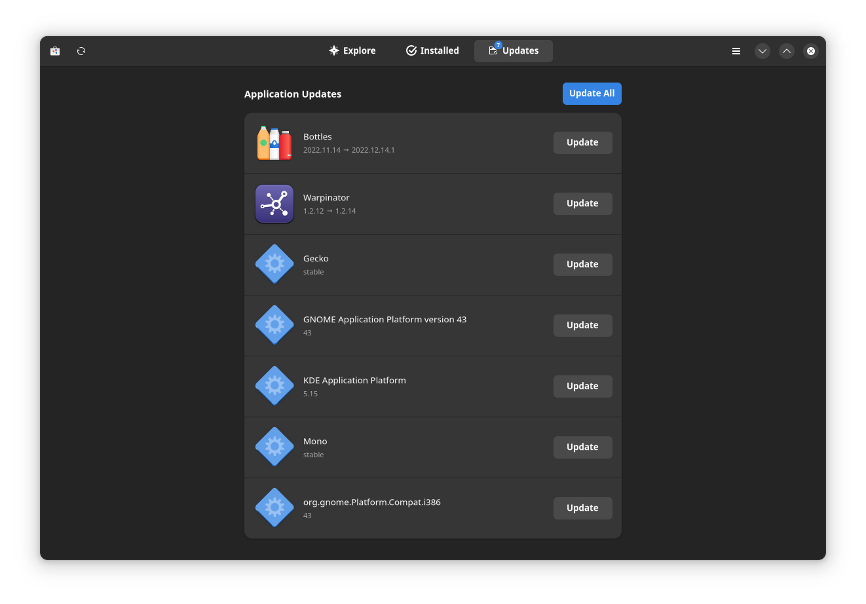Screen dimensions: 866x604
Task: Switch to the Explore tab
Action: coord(352,51)
